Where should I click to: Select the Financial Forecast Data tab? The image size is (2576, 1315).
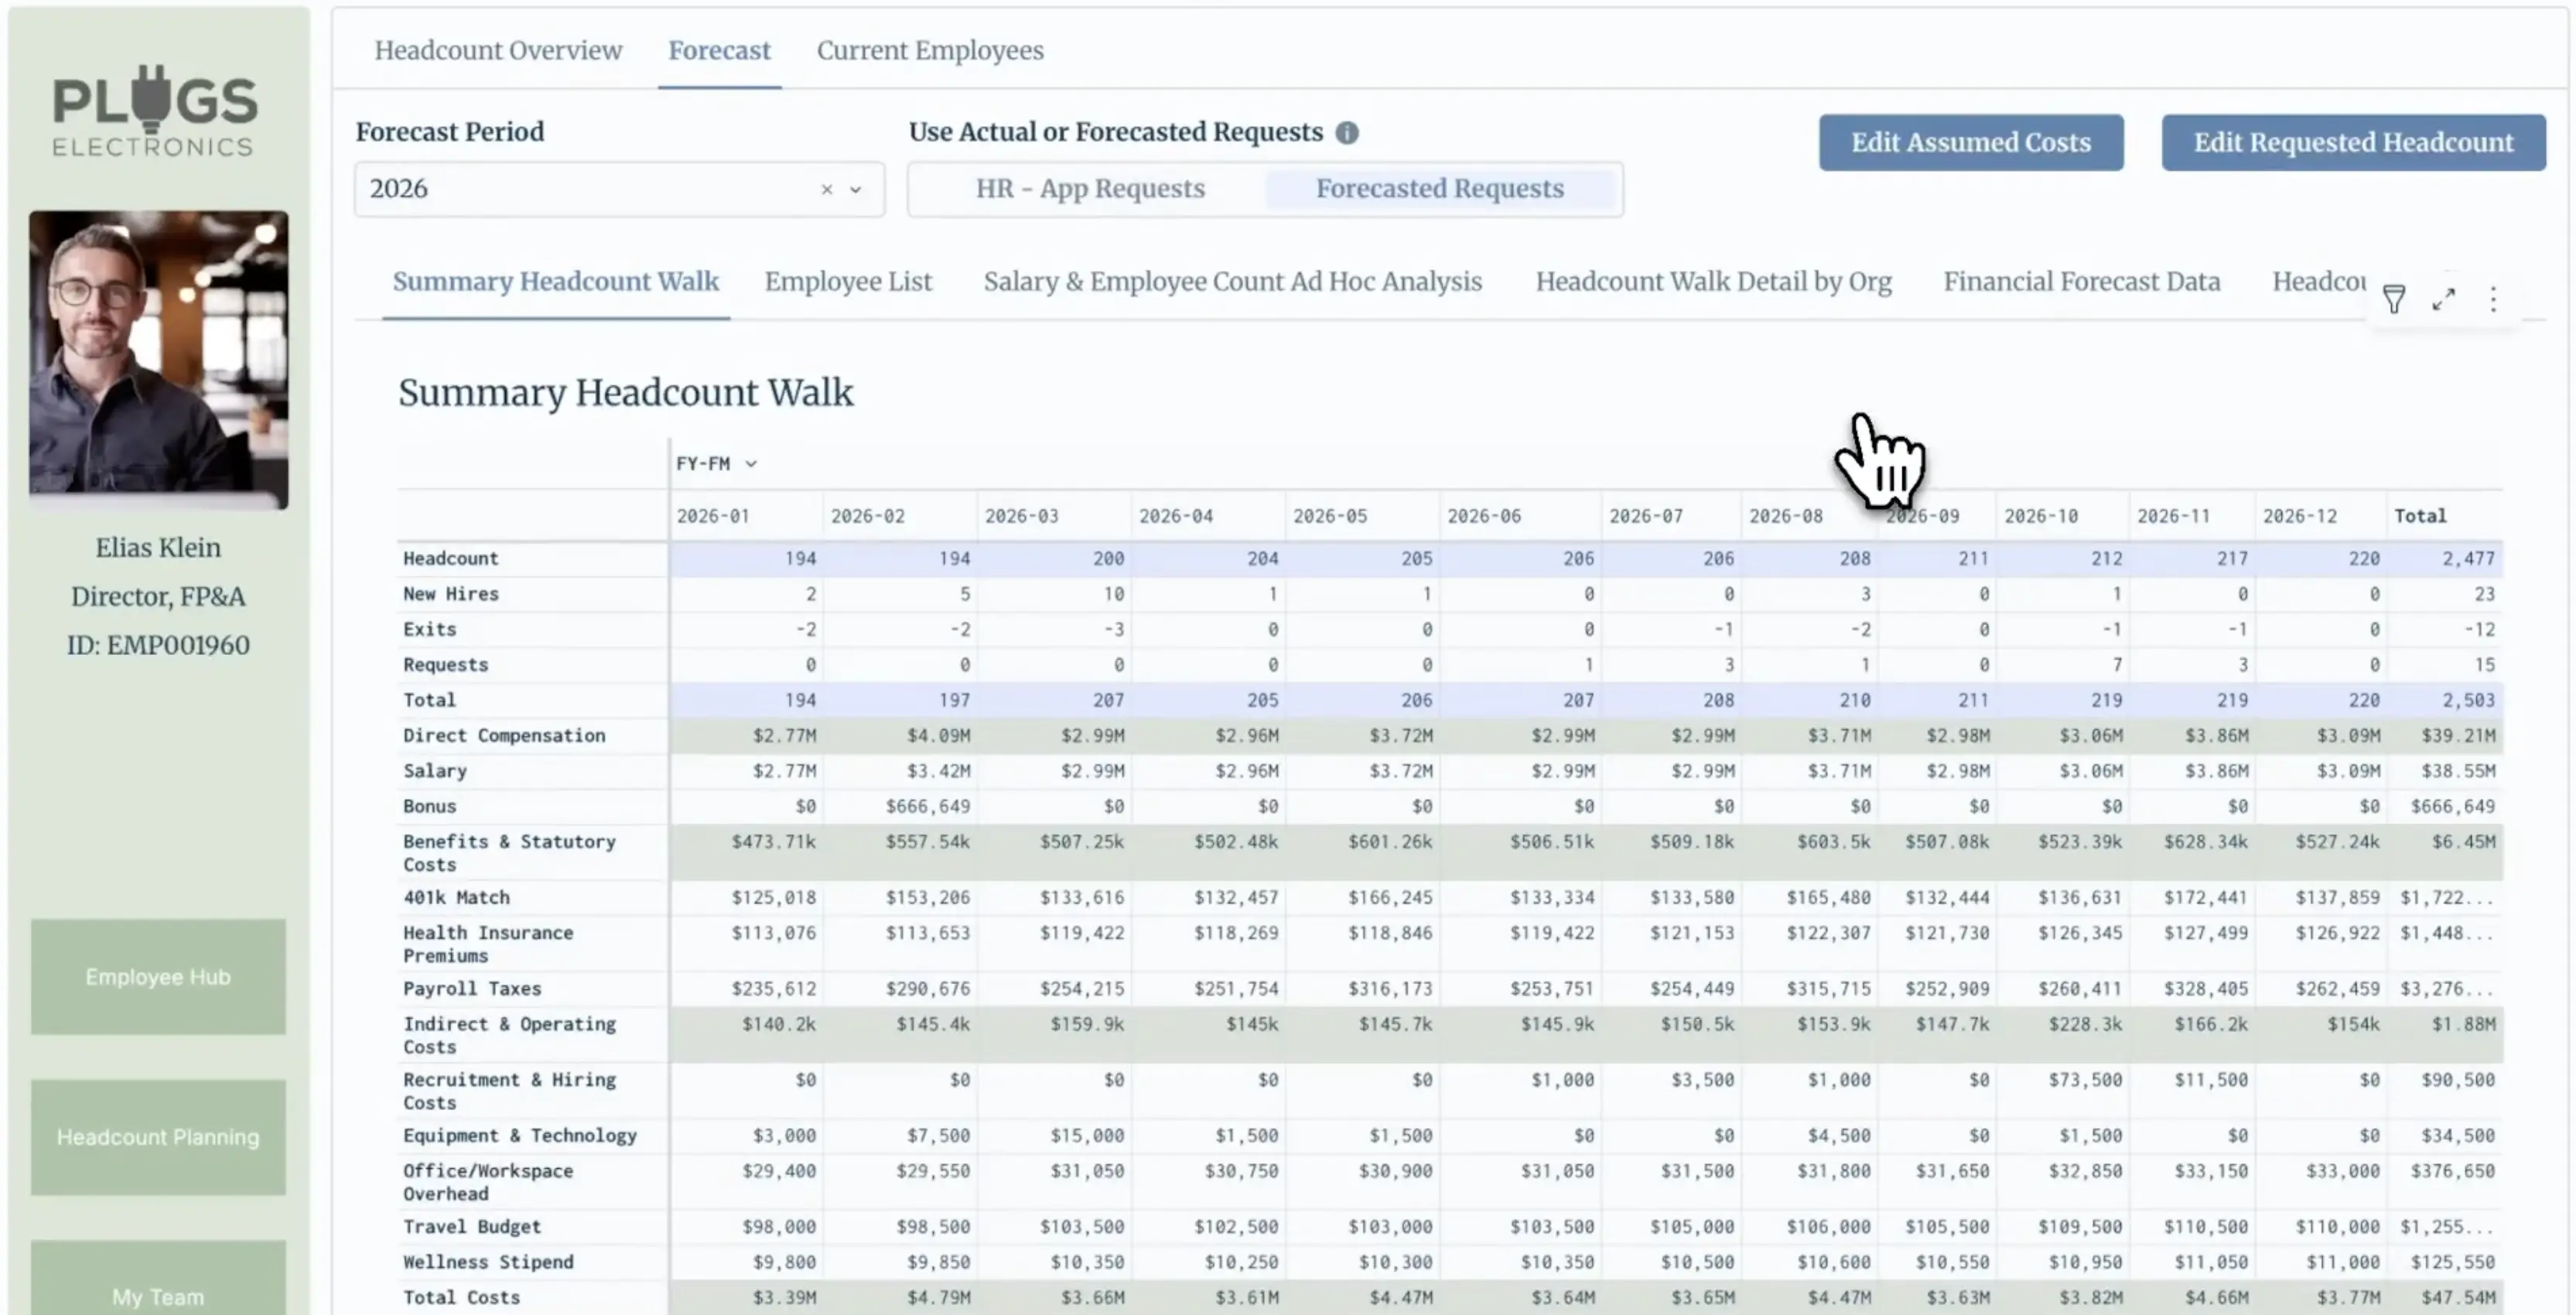[2081, 281]
